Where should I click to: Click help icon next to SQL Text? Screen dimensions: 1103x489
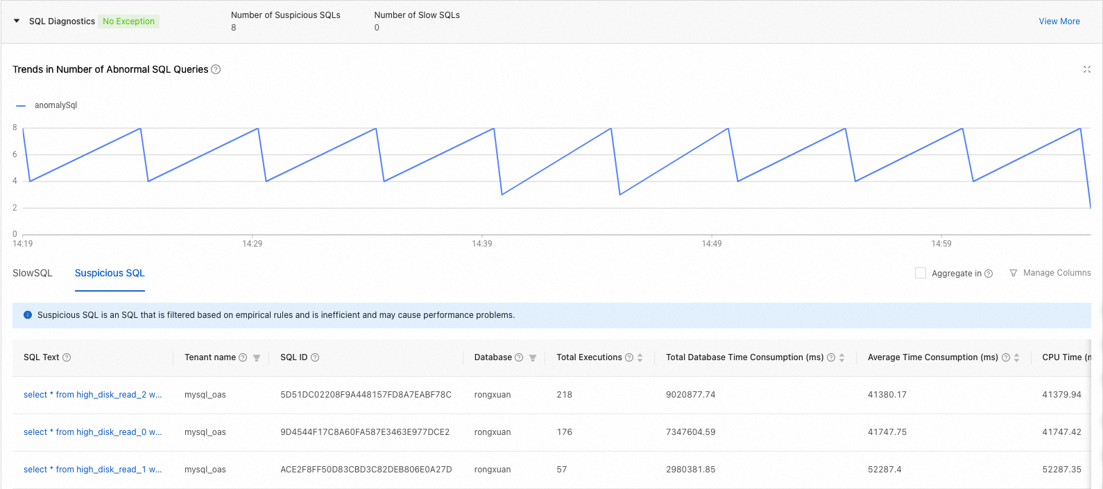(x=67, y=357)
